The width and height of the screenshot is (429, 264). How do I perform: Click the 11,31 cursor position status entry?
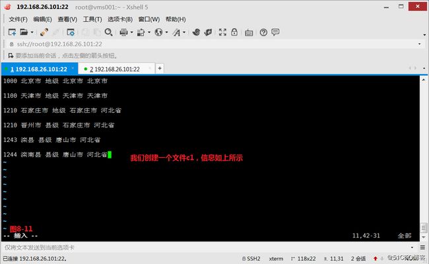point(334,259)
